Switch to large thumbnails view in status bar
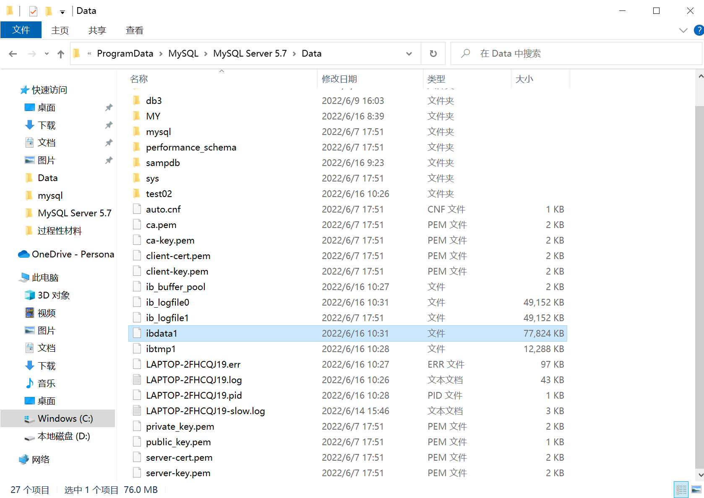704x498 pixels. pyautogui.click(x=696, y=490)
